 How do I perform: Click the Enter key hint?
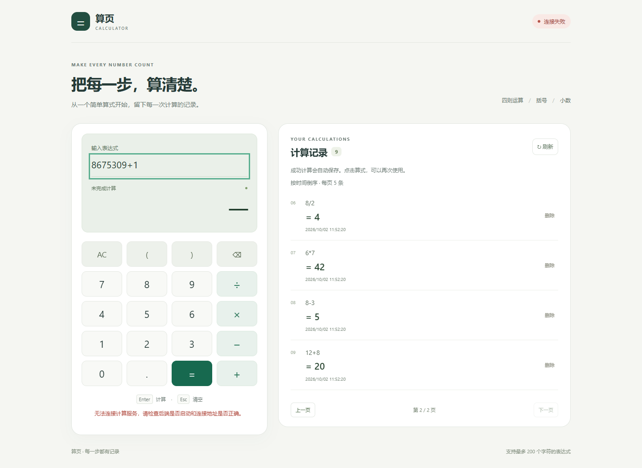click(x=144, y=399)
